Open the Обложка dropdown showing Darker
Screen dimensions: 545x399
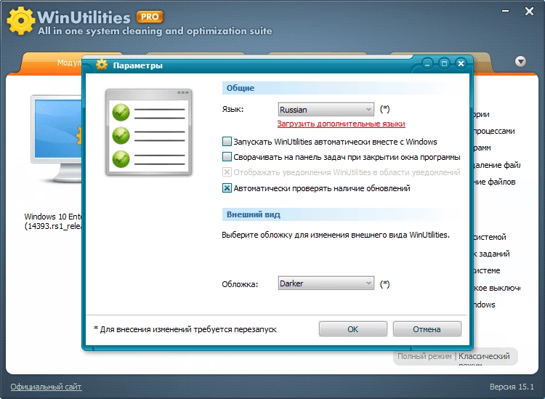click(x=326, y=283)
